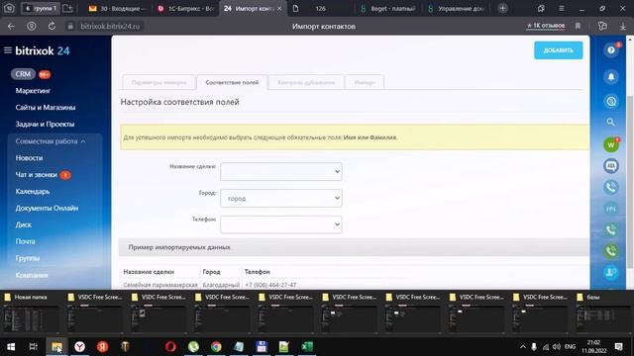
Task: Open Чат и звонки
Action: 37,175
